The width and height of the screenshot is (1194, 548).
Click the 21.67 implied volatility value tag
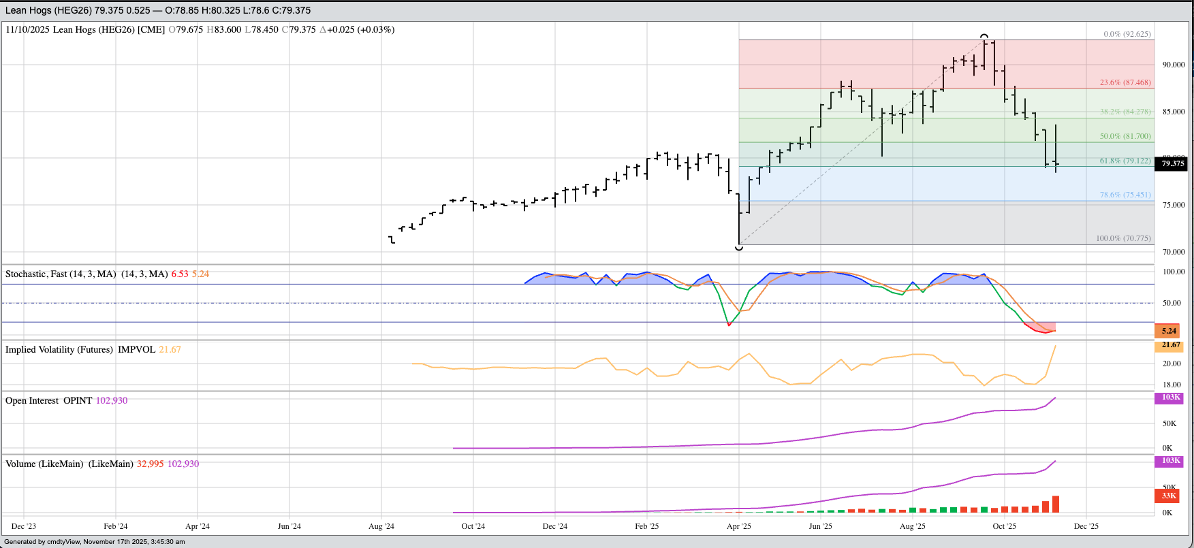pos(1170,345)
